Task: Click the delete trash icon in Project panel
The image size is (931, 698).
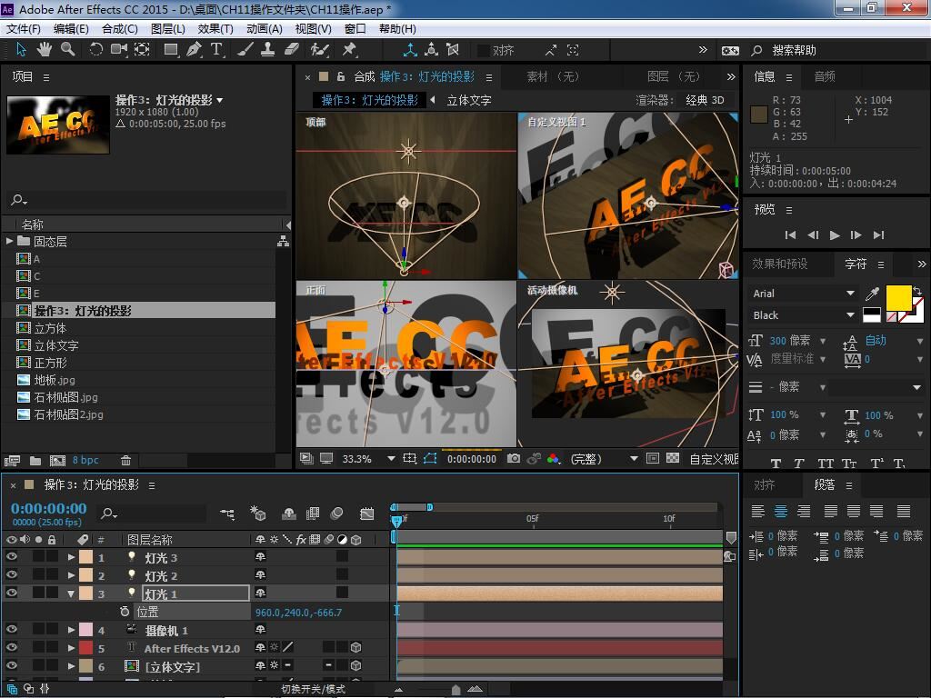Action: [125, 461]
